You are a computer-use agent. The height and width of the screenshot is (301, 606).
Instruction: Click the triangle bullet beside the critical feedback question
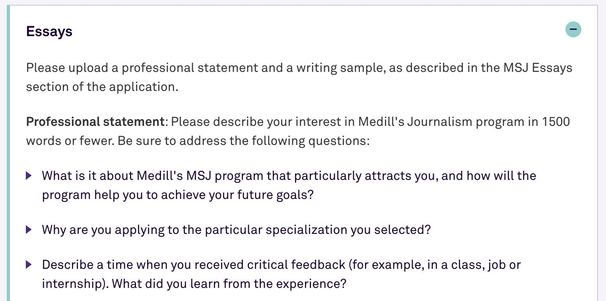click(29, 264)
